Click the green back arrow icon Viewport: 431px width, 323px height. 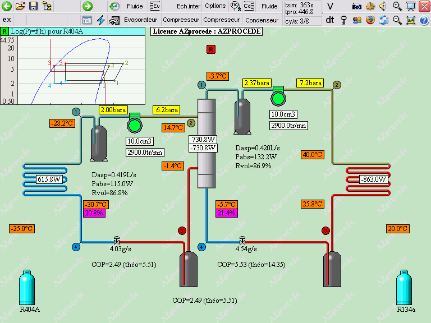(7, 6)
